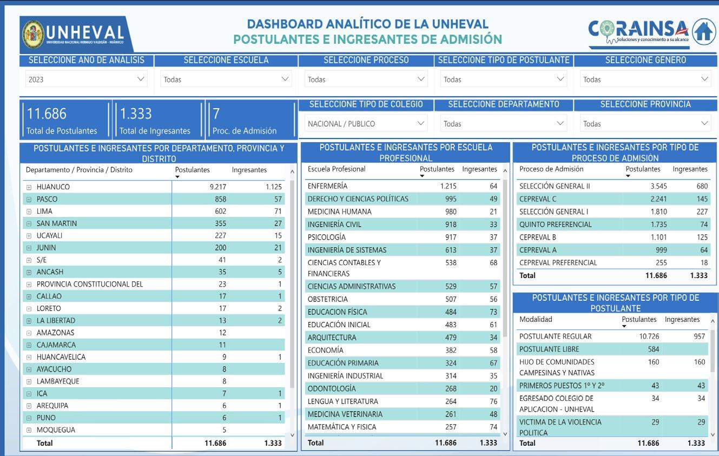Click the Departamento / Provincia / Distrito header
Image resolution: width=719 pixels, height=456 pixels.
tap(79, 170)
